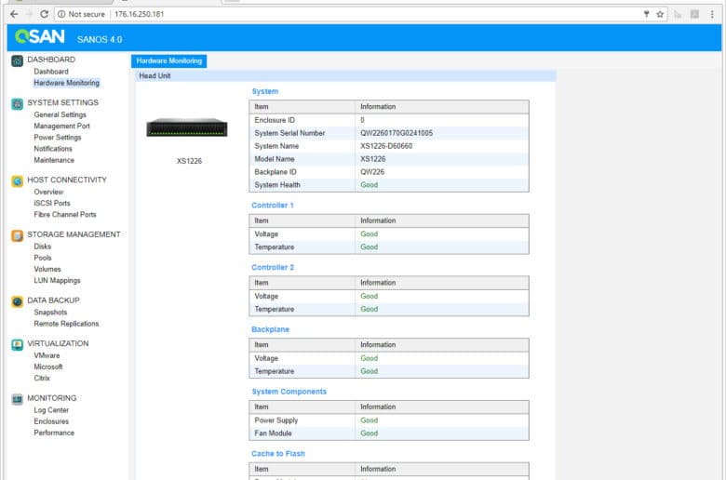The image size is (726, 480).
Task: Click Cache to Flash section title
Action: tap(277, 454)
